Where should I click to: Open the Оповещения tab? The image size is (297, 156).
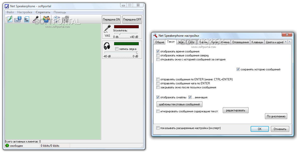tap(240, 42)
